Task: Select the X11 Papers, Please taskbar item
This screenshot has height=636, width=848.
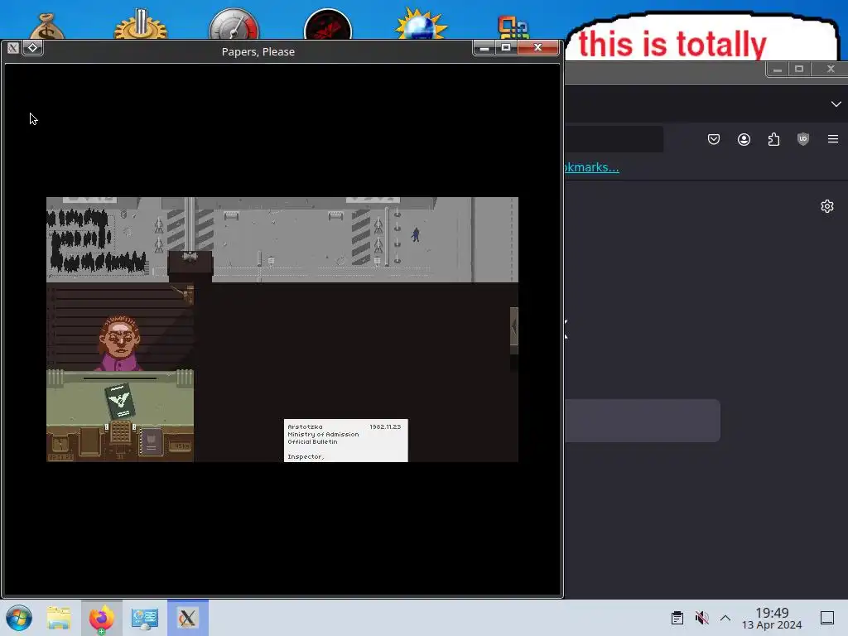Action: click(188, 618)
